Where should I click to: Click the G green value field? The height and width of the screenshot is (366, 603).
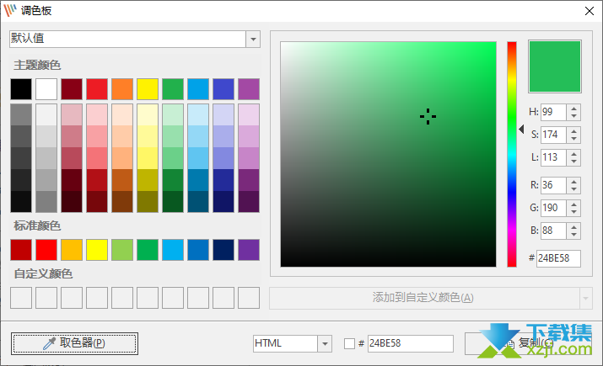pyautogui.click(x=553, y=208)
